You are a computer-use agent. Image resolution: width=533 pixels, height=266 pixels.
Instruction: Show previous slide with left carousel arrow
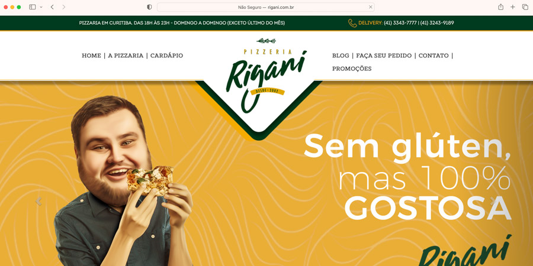(x=38, y=201)
